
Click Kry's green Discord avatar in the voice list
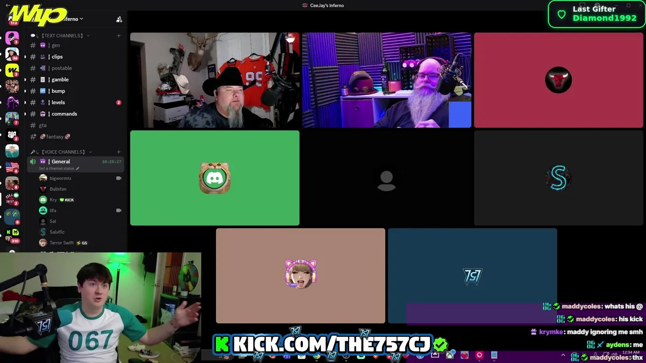coord(43,200)
